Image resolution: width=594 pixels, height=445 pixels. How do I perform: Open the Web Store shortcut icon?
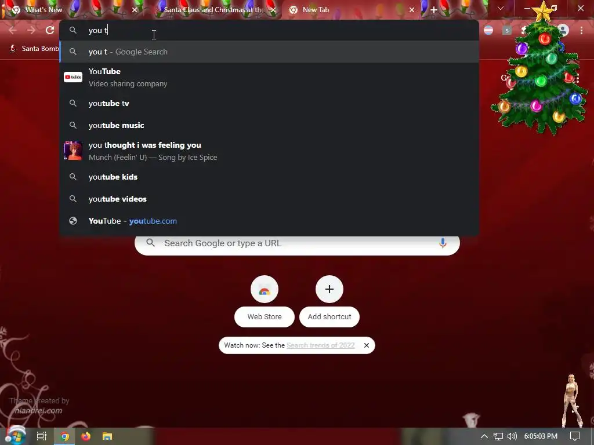265,290
